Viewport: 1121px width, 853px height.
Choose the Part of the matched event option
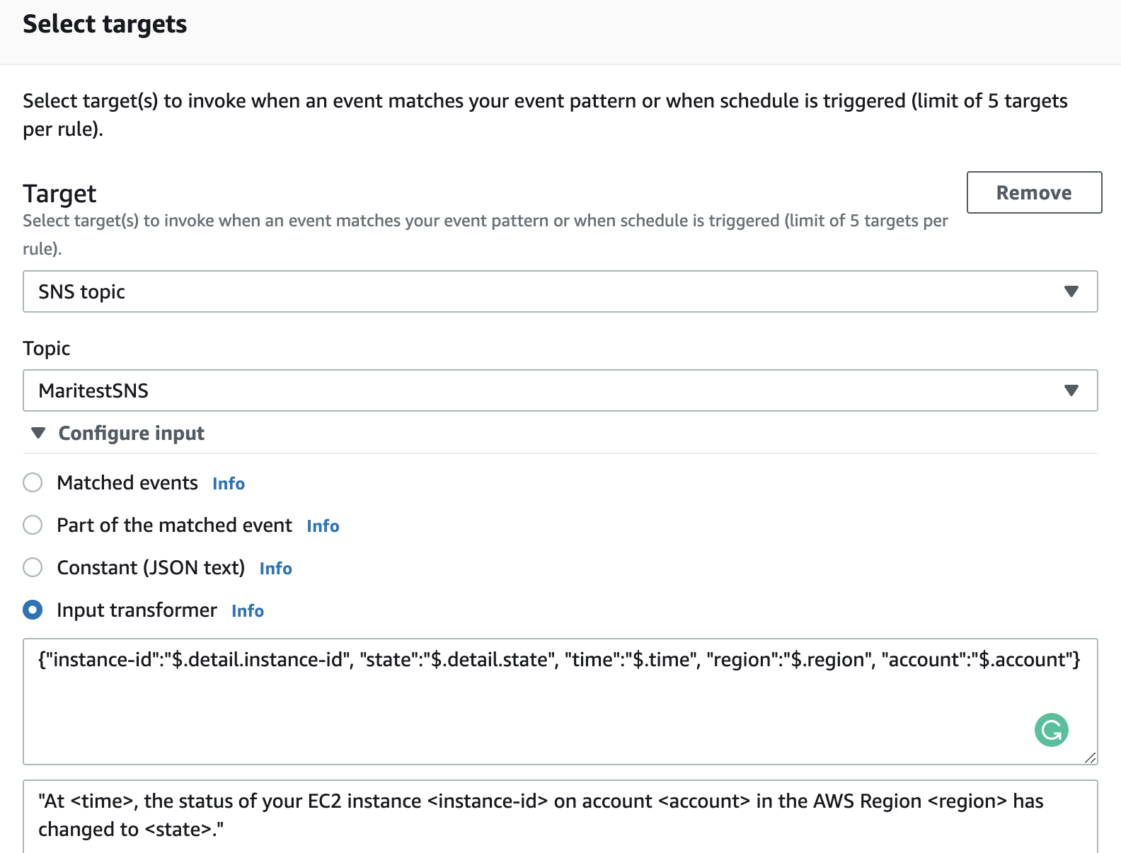33,525
